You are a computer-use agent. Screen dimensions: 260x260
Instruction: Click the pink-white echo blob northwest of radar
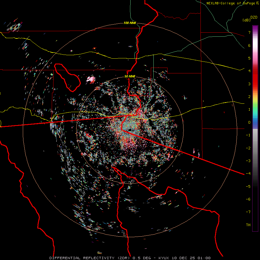tap(91, 79)
